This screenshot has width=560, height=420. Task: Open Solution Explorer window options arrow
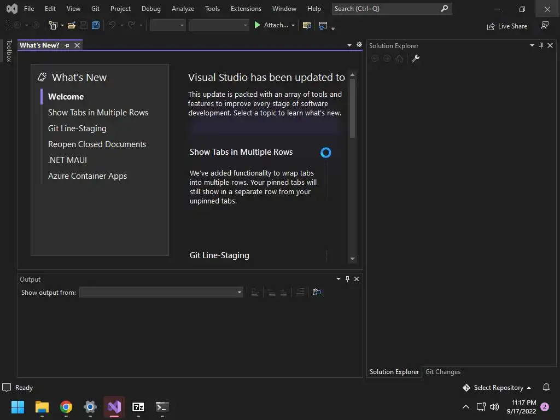tap(532, 45)
